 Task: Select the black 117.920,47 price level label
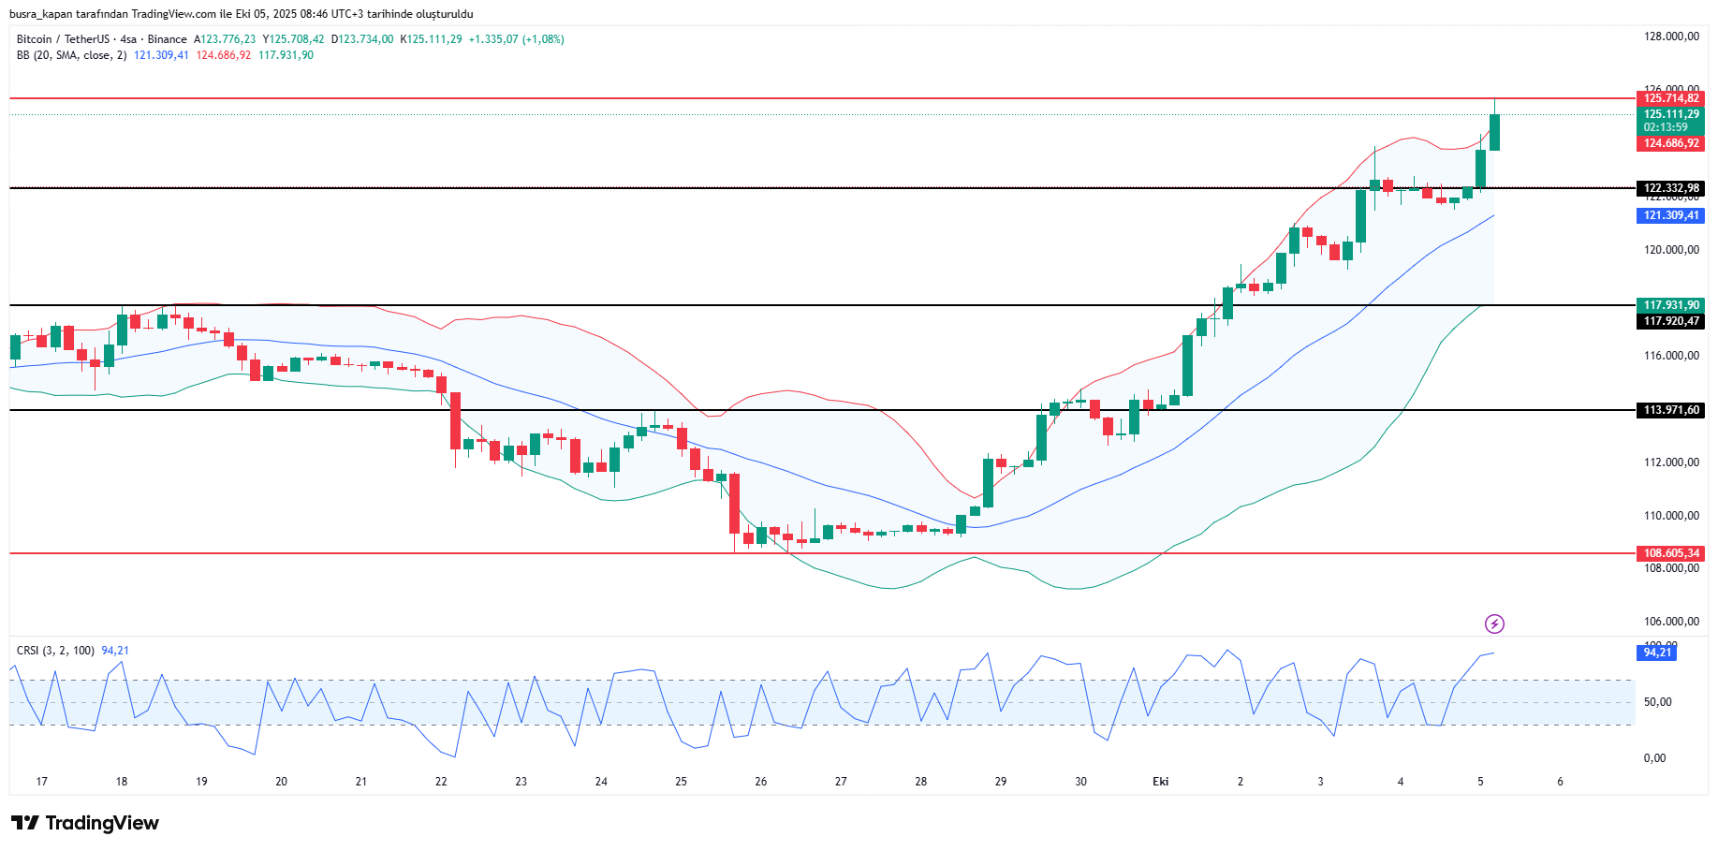point(1670,321)
